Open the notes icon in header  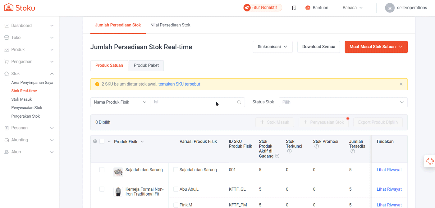click(x=294, y=8)
